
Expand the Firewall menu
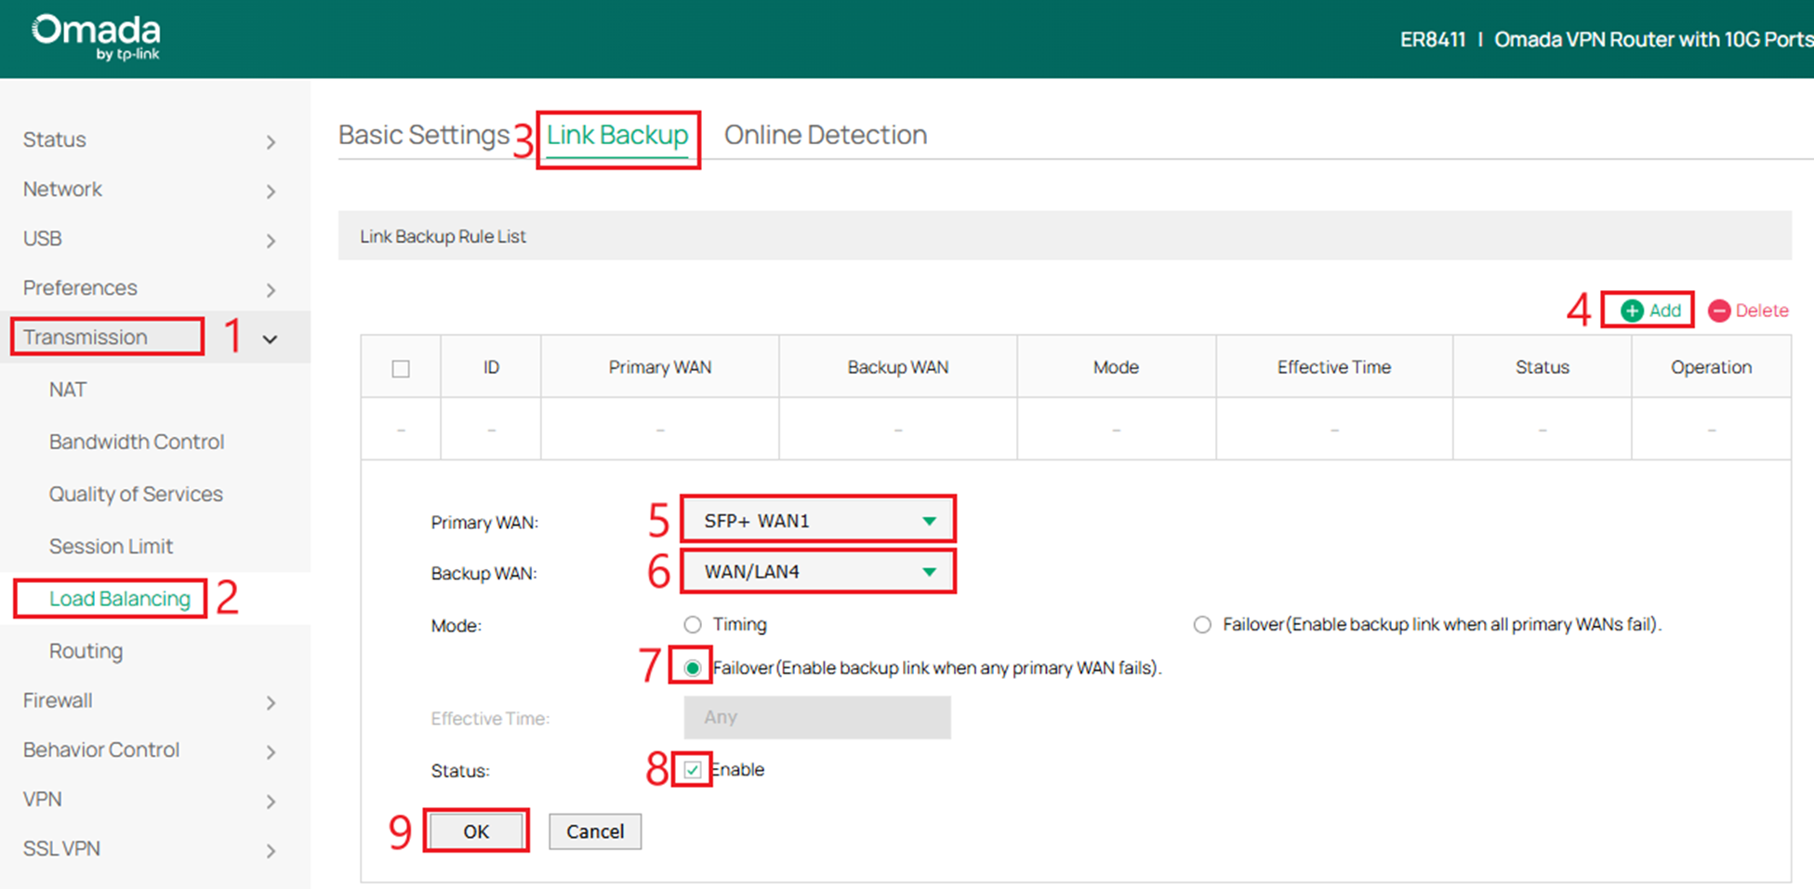click(x=58, y=700)
